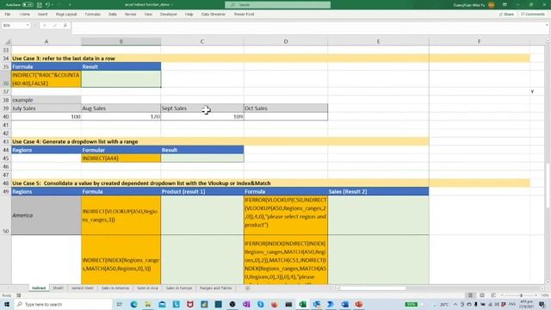Image resolution: width=551 pixels, height=310 pixels.
Task: Expand the formula bar chevron
Action: [x=547, y=25]
